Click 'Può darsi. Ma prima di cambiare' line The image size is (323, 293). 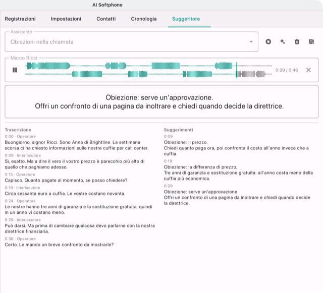click(x=80, y=228)
